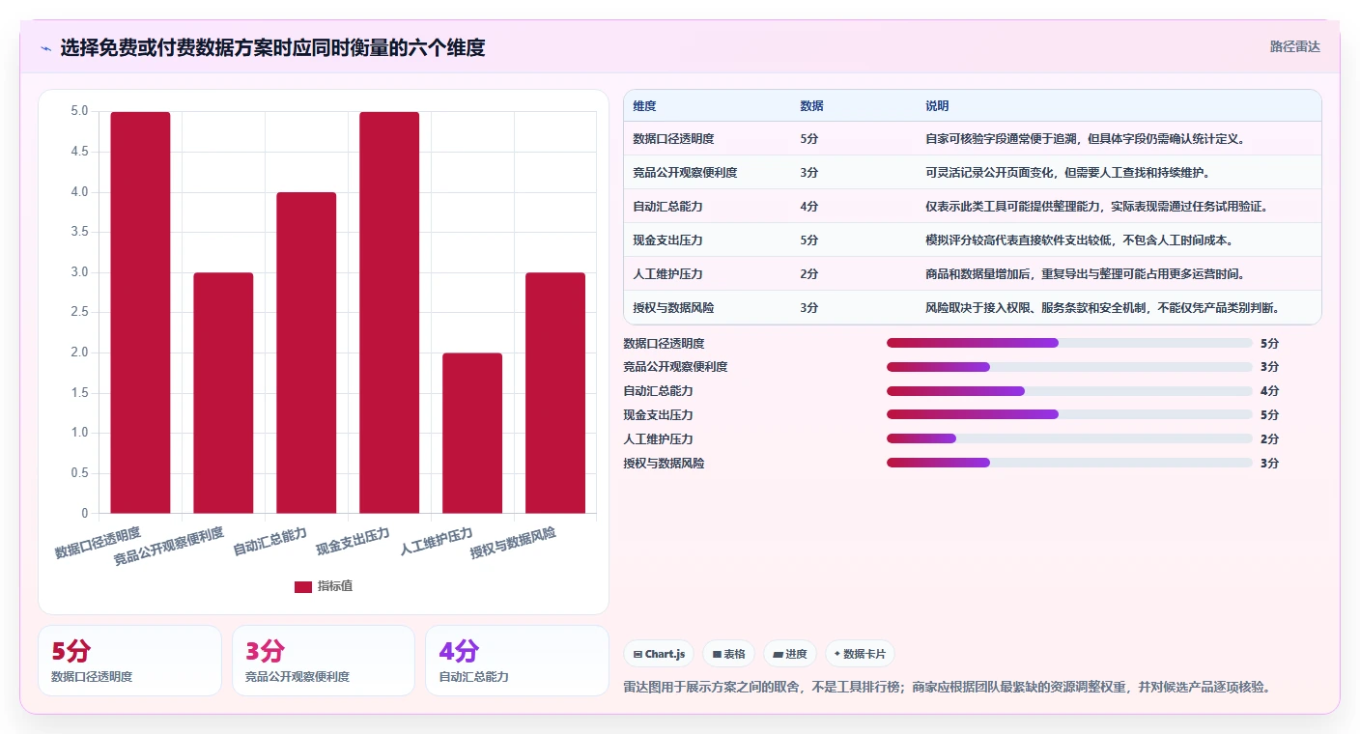Click the 路径雷达 label in the header
This screenshot has height=734, width=1360.
pyautogui.click(x=1294, y=46)
